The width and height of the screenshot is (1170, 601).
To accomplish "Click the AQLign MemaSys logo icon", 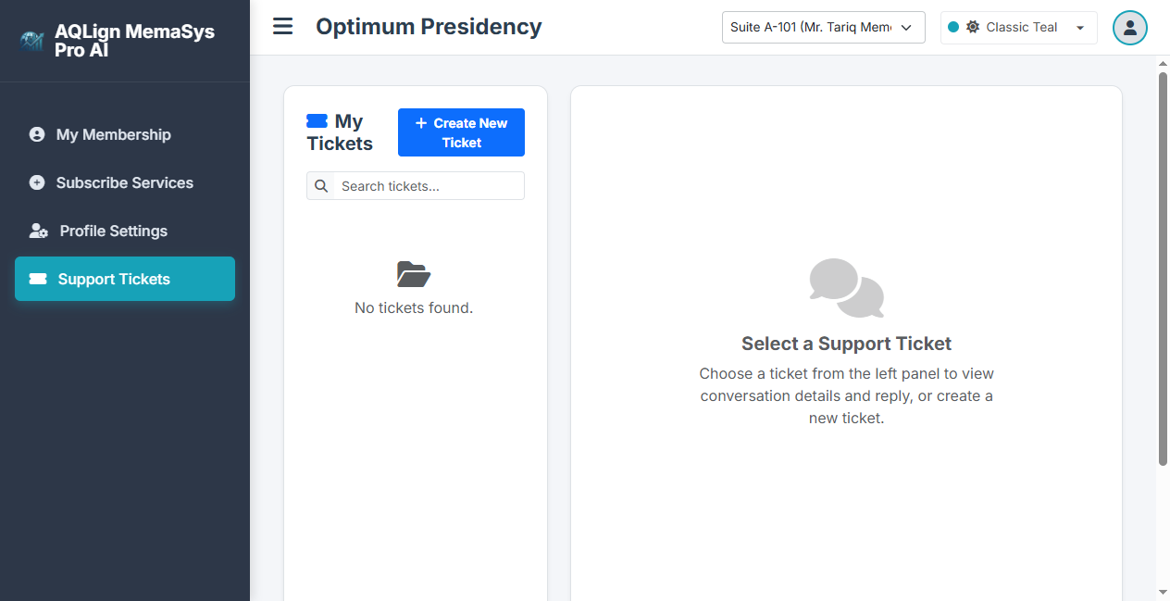I will (x=32, y=41).
